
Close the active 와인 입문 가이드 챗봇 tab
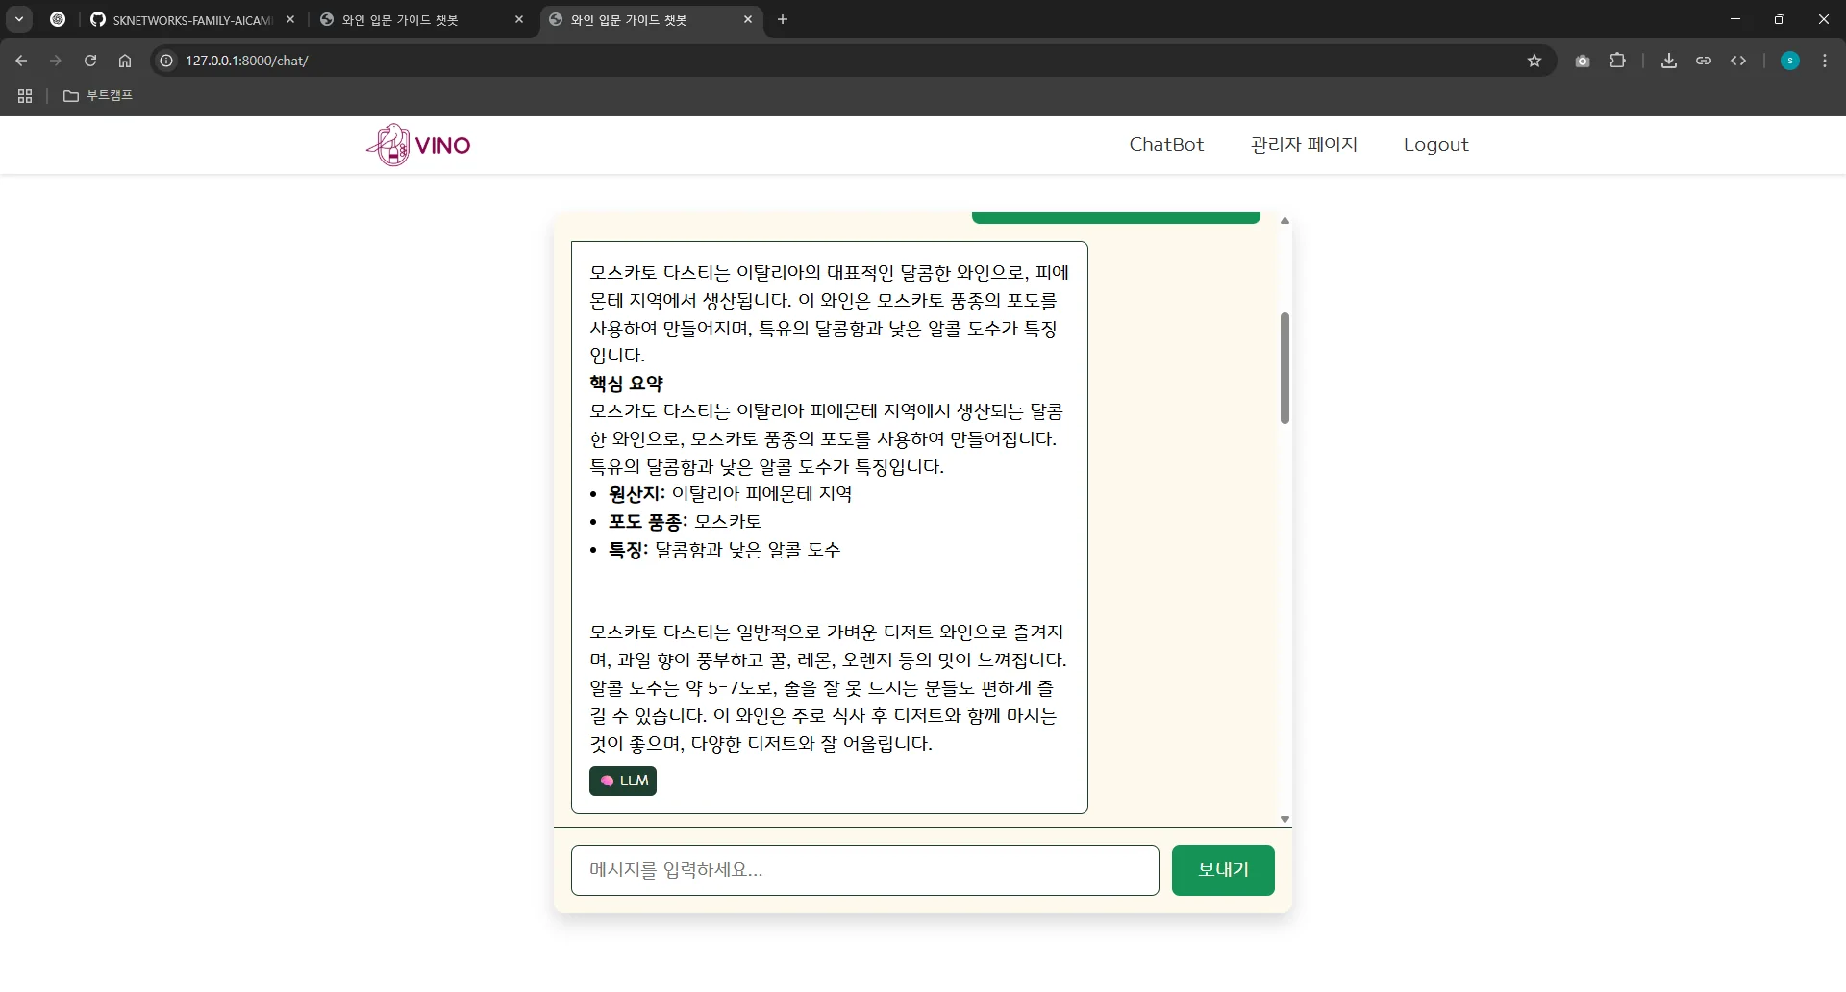click(x=748, y=19)
